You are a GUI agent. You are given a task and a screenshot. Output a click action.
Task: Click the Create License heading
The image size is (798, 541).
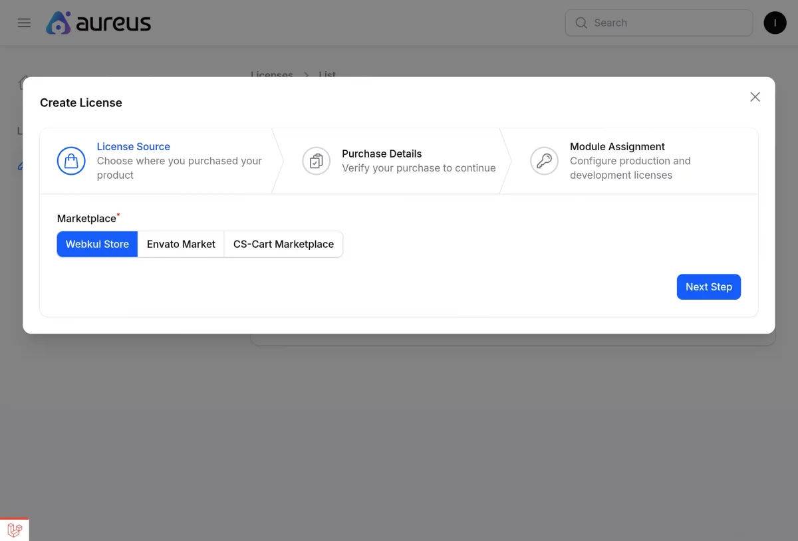click(81, 103)
